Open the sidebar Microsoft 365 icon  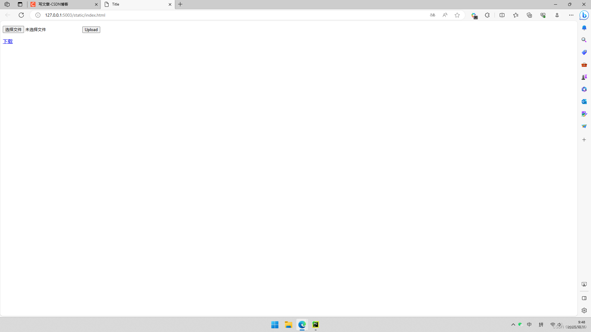pos(584,89)
